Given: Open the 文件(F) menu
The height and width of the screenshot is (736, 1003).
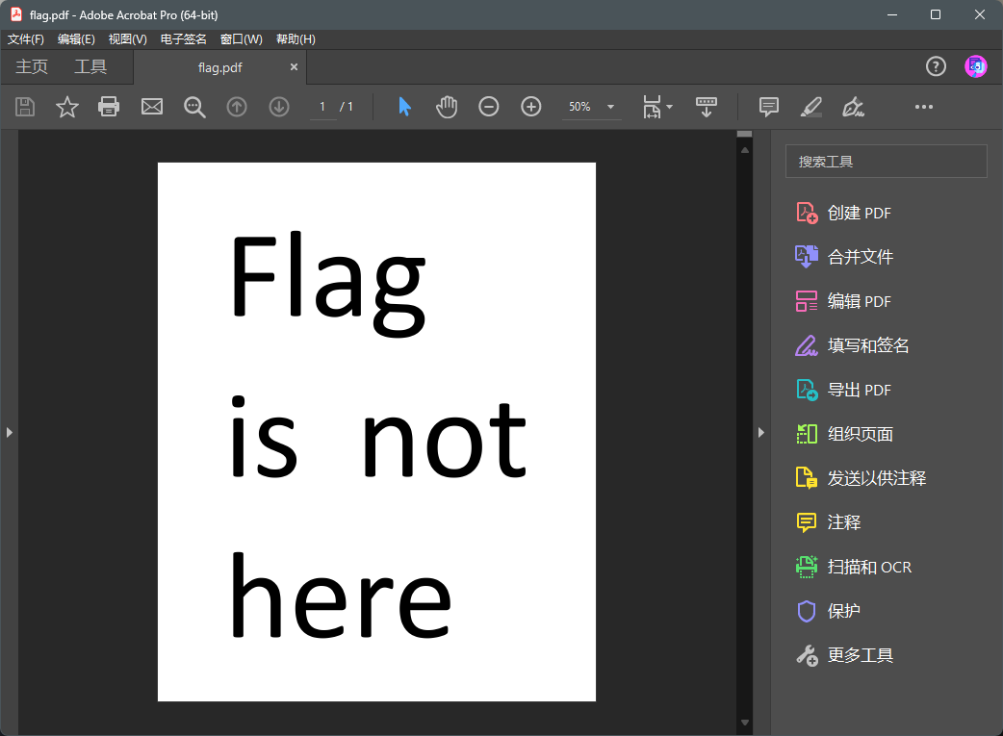Looking at the screenshot, I should tap(26, 39).
